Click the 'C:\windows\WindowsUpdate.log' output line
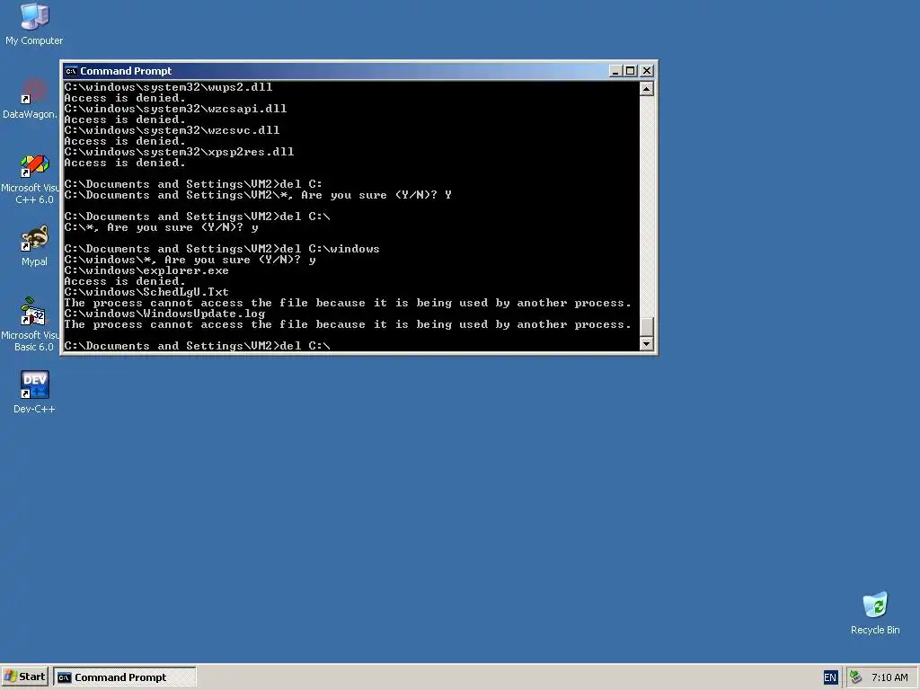This screenshot has height=690, width=920. (164, 314)
